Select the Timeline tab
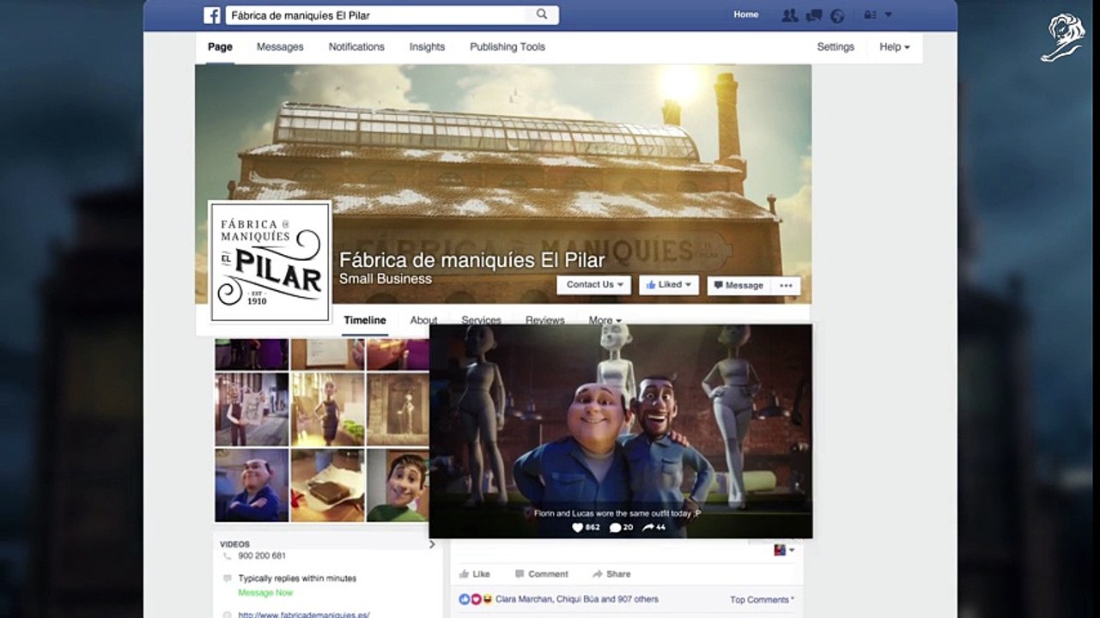1100x618 pixels. (x=365, y=320)
